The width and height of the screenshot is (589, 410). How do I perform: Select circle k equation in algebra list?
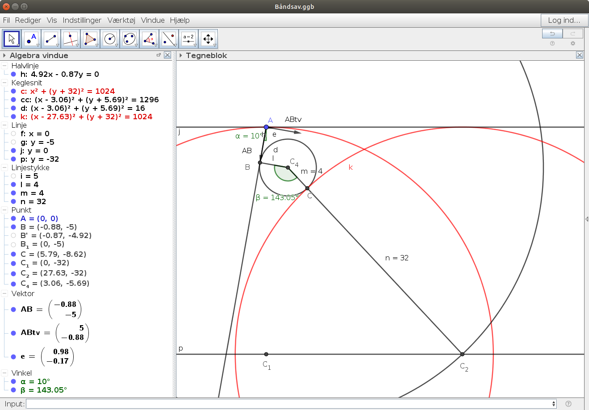[87, 117]
